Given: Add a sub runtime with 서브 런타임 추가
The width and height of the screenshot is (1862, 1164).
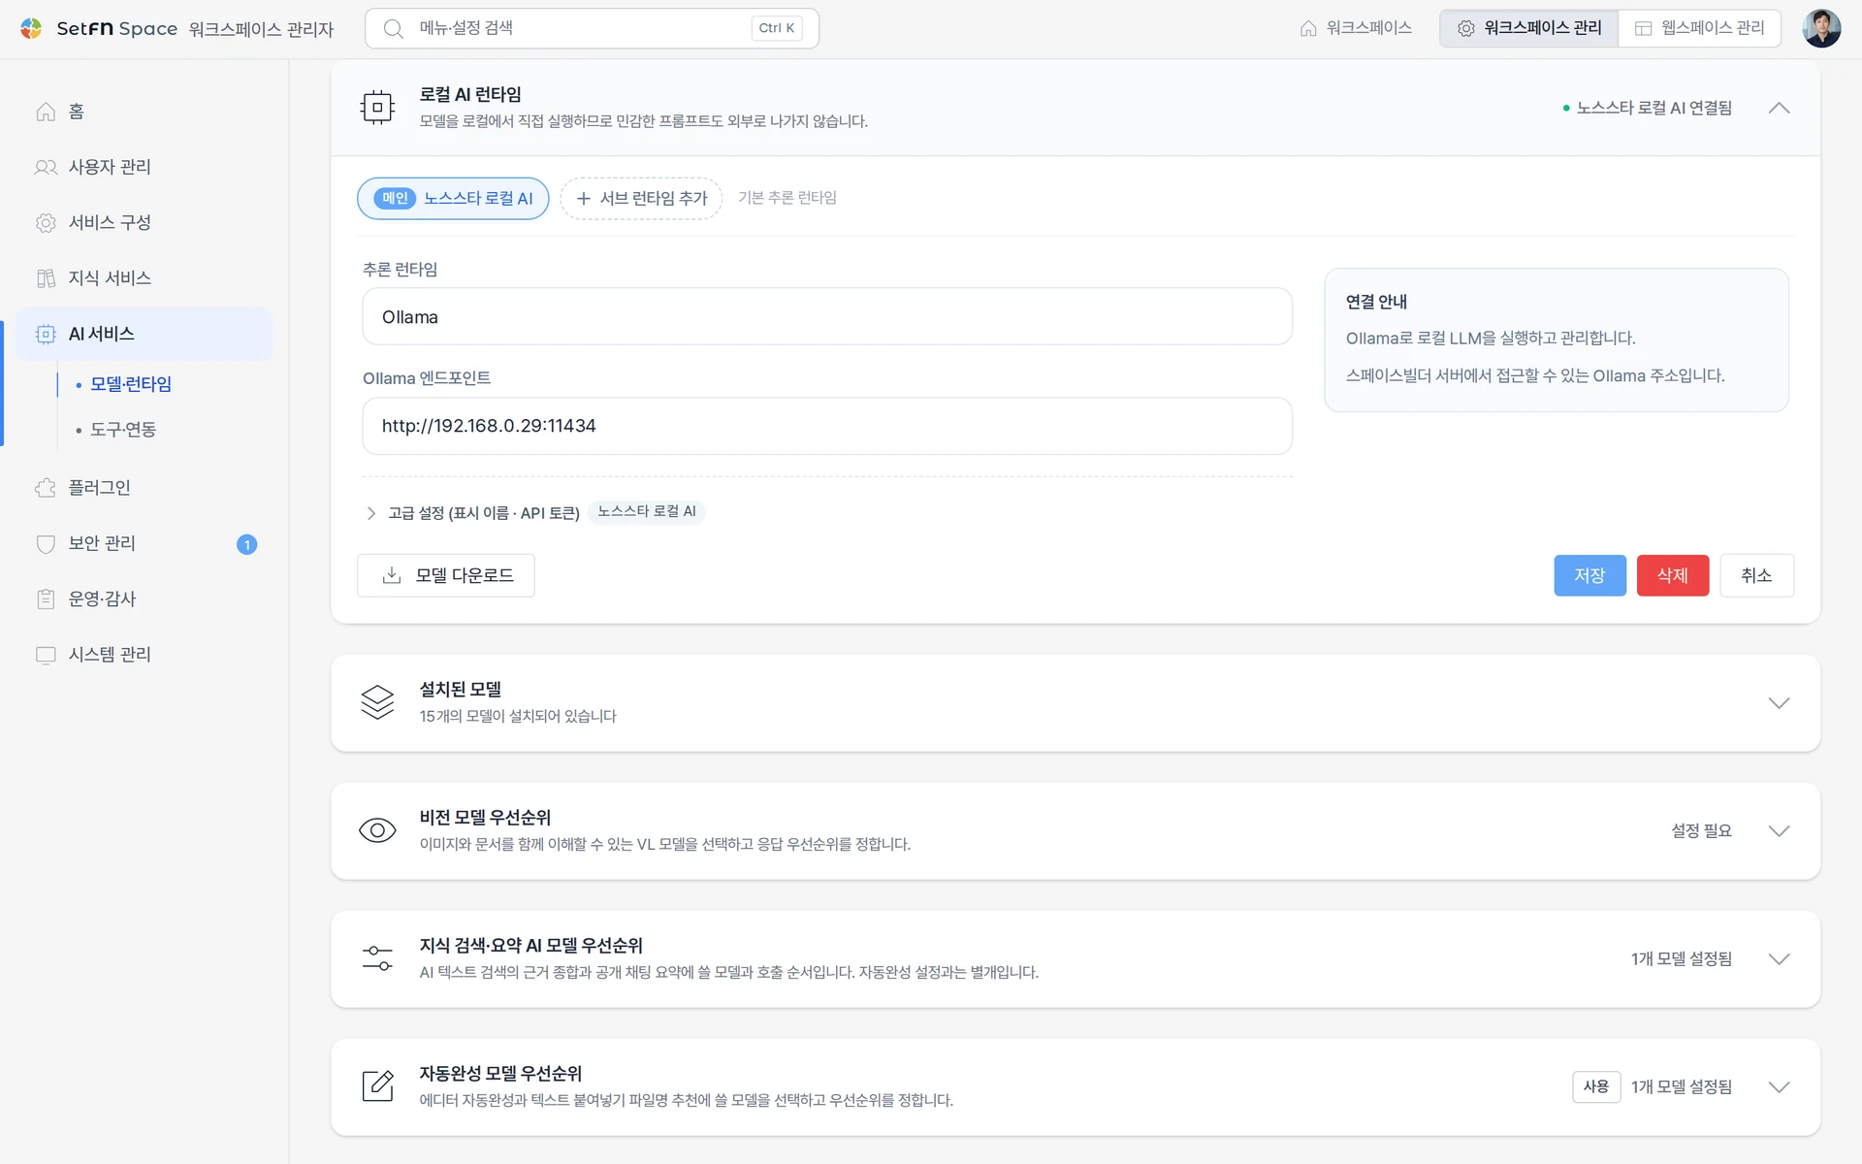Looking at the screenshot, I should click(641, 198).
